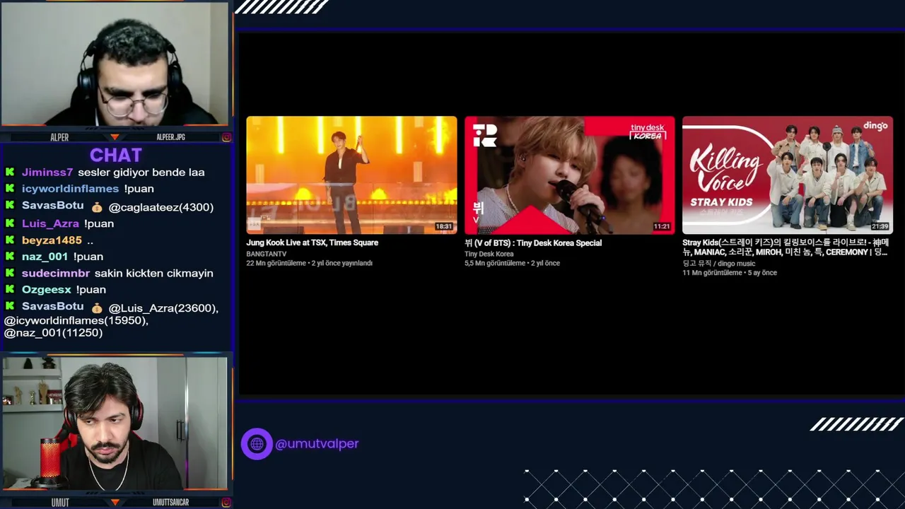This screenshot has height=509, width=905.
Task: Click the 11:21 duration badge
Action: pyautogui.click(x=661, y=227)
